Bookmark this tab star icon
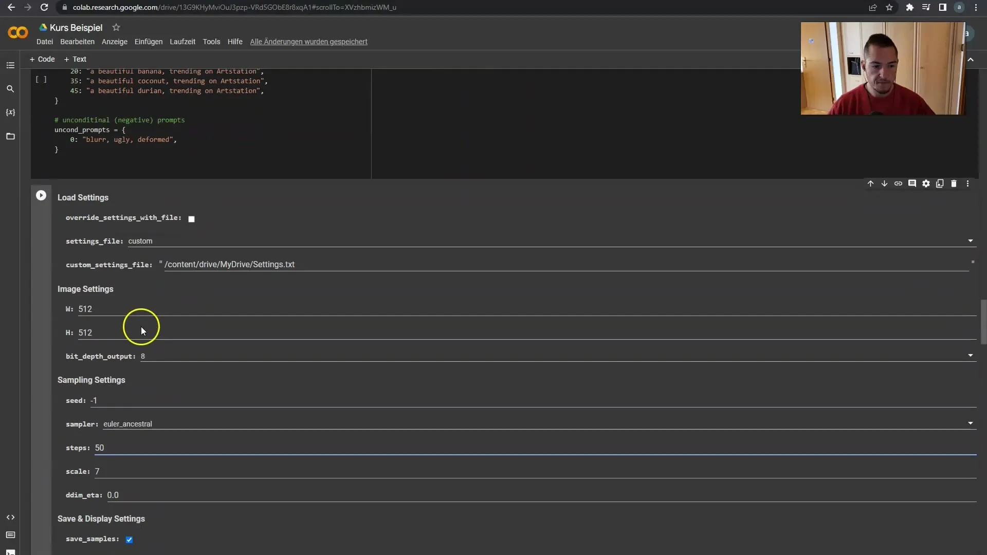 click(889, 7)
